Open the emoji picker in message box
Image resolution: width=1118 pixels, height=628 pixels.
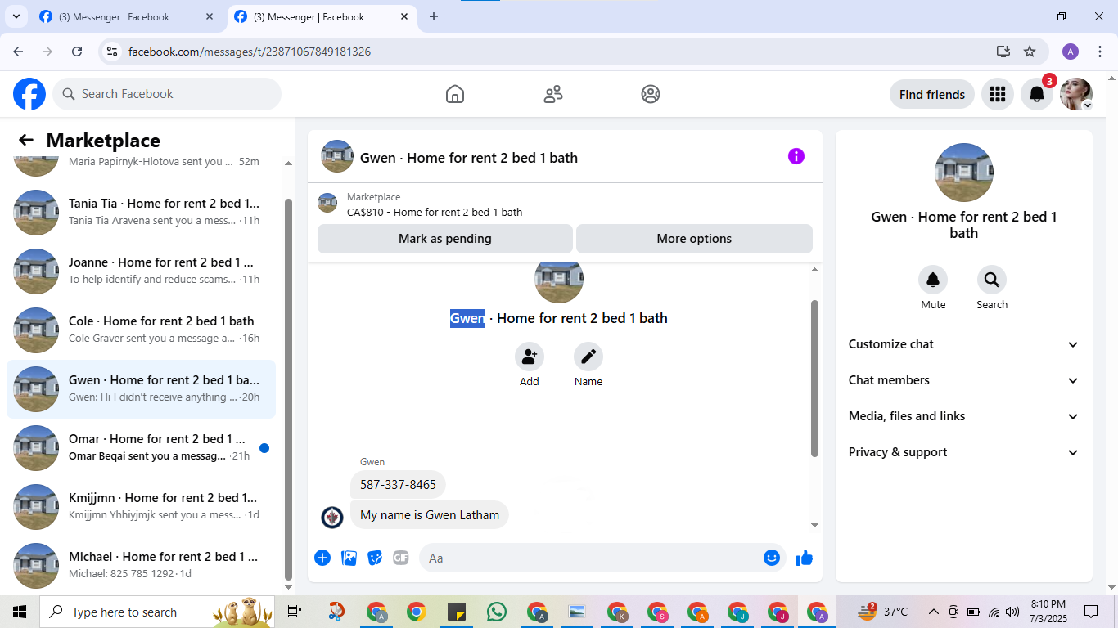(x=772, y=558)
